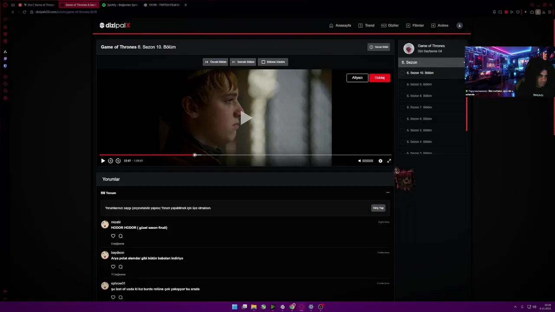This screenshot has width=555, height=312.
Task: Play the video with the bottom play icon
Action: [103, 161]
